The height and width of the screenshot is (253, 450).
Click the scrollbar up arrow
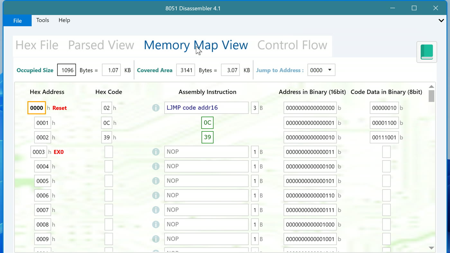[431, 87]
